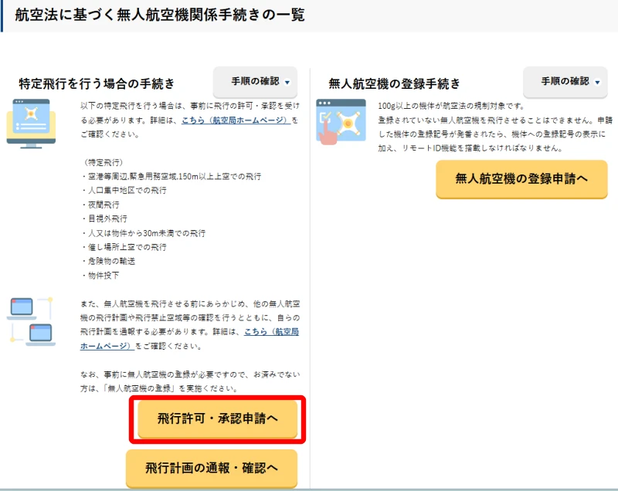This screenshot has width=618, height=491.
Task: Select list item 危険物の輸送
Action: coord(108,261)
